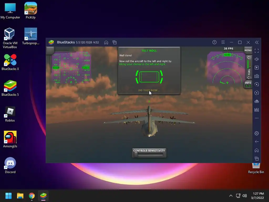
Task: Open the BlueStacks help question-mark icon
Action: tap(214, 42)
